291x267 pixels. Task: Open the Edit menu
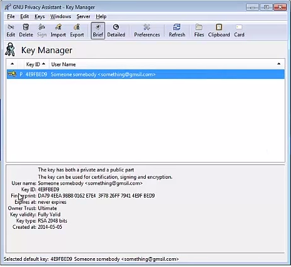[24, 16]
